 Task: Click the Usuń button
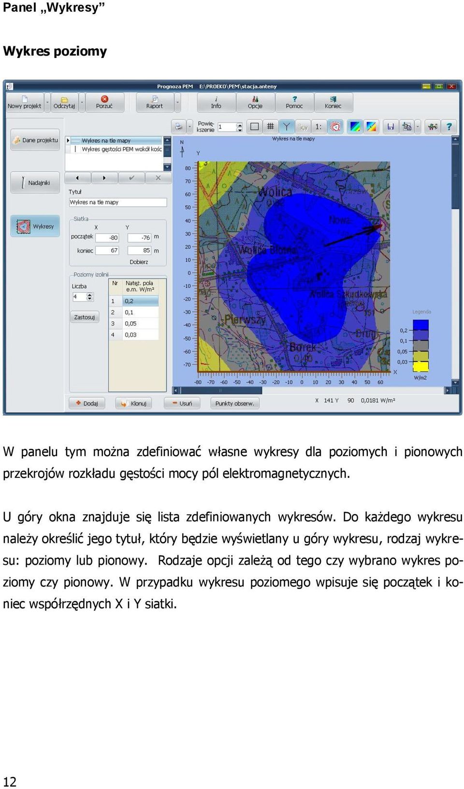[x=182, y=403]
